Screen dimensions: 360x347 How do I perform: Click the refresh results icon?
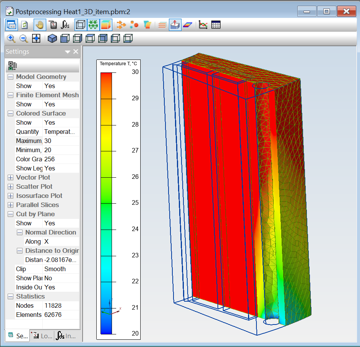tap(24, 25)
